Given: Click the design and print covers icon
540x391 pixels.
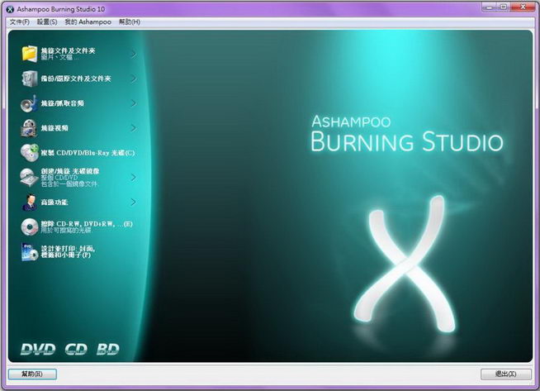Looking at the screenshot, I should click(30, 251).
